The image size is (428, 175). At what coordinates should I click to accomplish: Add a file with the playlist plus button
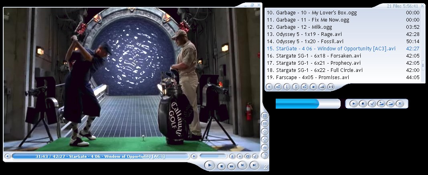point(269,87)
